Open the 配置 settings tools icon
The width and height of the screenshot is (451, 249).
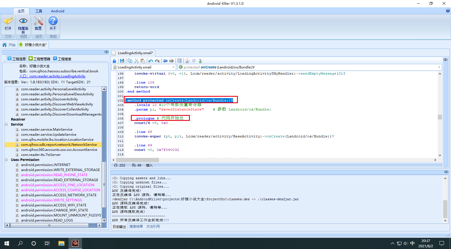[38, 21]
